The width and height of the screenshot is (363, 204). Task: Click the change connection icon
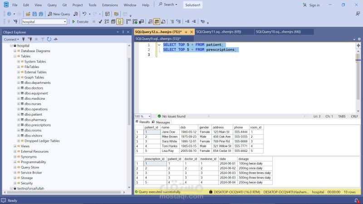(15, 22)
